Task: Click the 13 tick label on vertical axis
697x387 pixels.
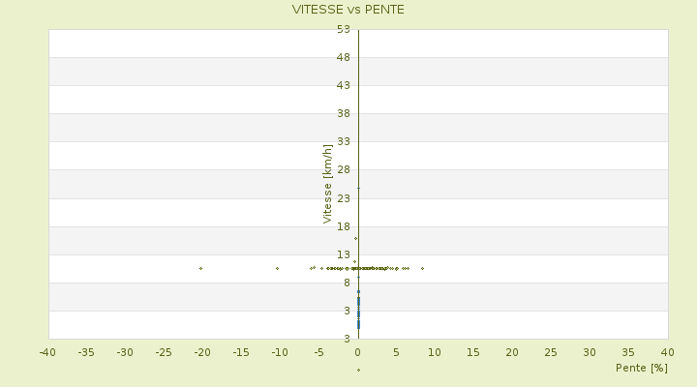Action: [x=343, y=254]
